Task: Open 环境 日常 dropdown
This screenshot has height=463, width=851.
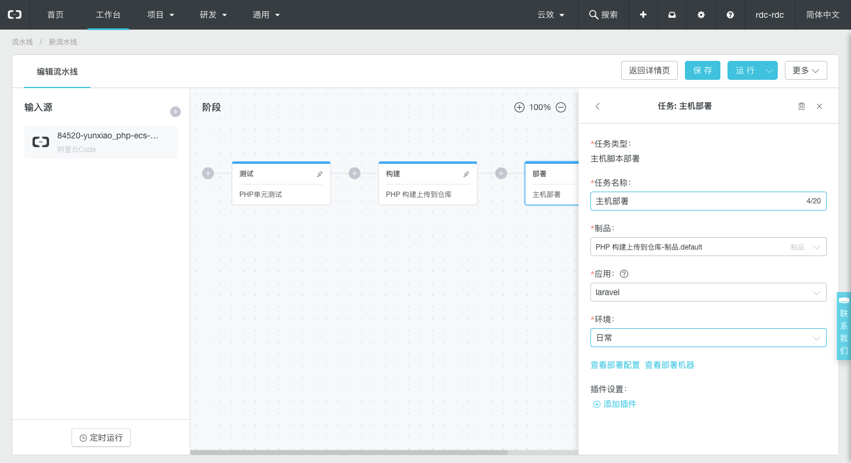Action: (709, 338)
